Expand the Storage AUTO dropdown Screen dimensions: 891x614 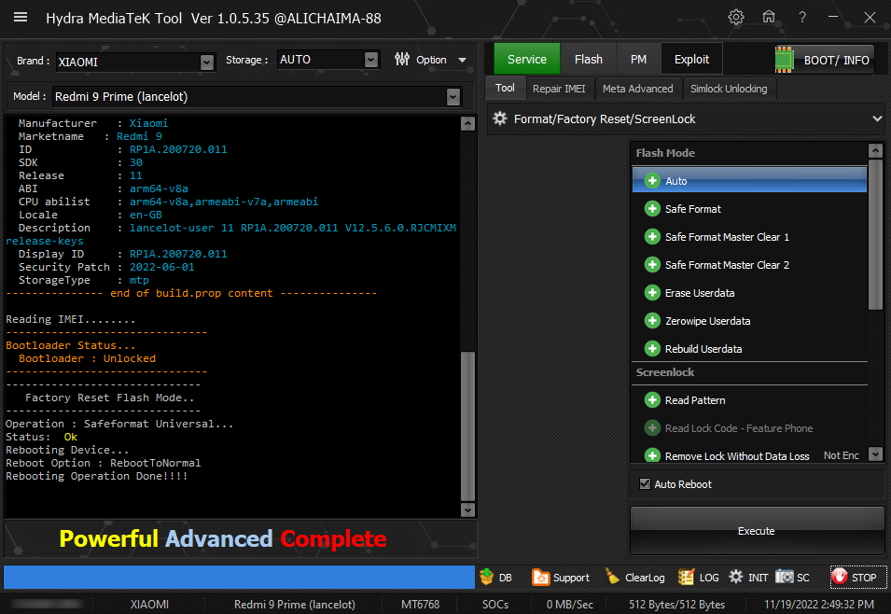click(x=371, y=60)
